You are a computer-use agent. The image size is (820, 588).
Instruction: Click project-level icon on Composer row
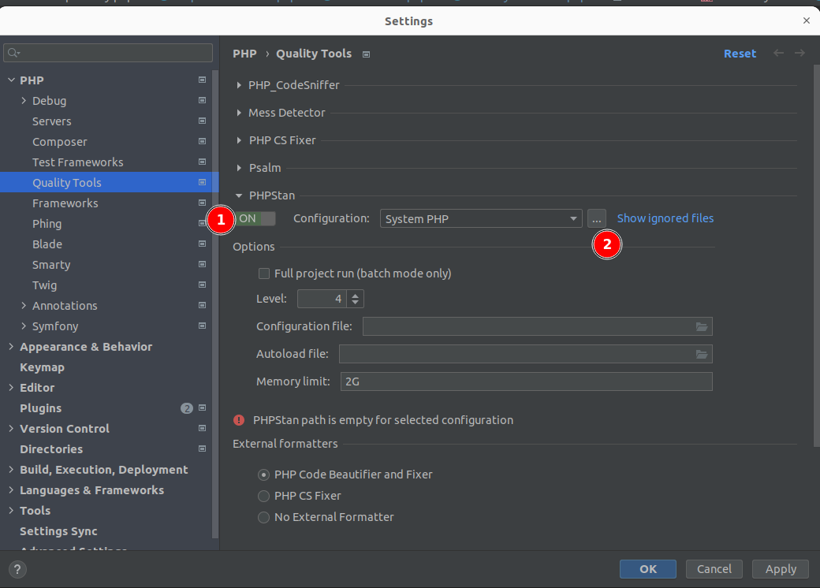[x=202, y=141]
